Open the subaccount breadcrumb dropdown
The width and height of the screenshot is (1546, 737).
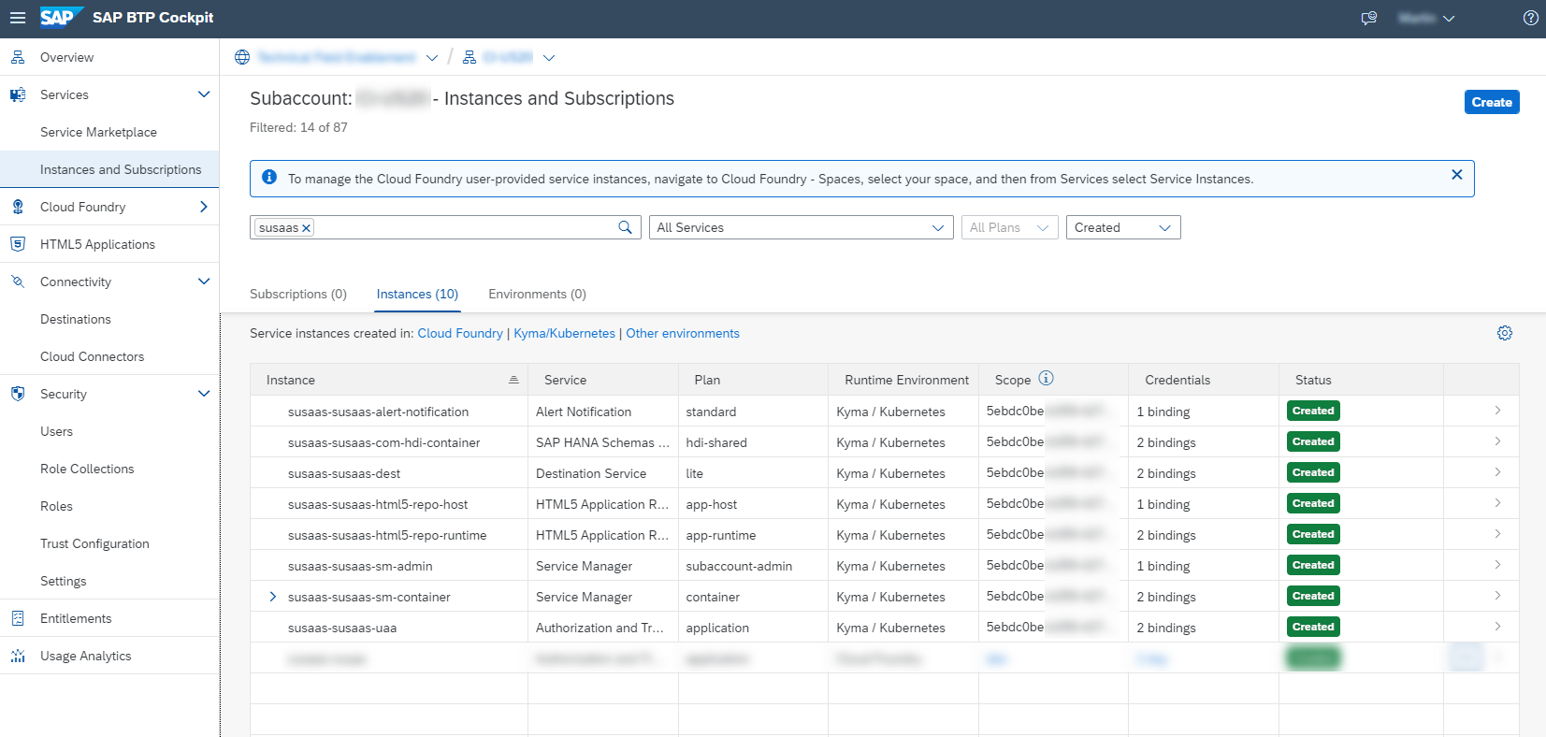point(549,58)
